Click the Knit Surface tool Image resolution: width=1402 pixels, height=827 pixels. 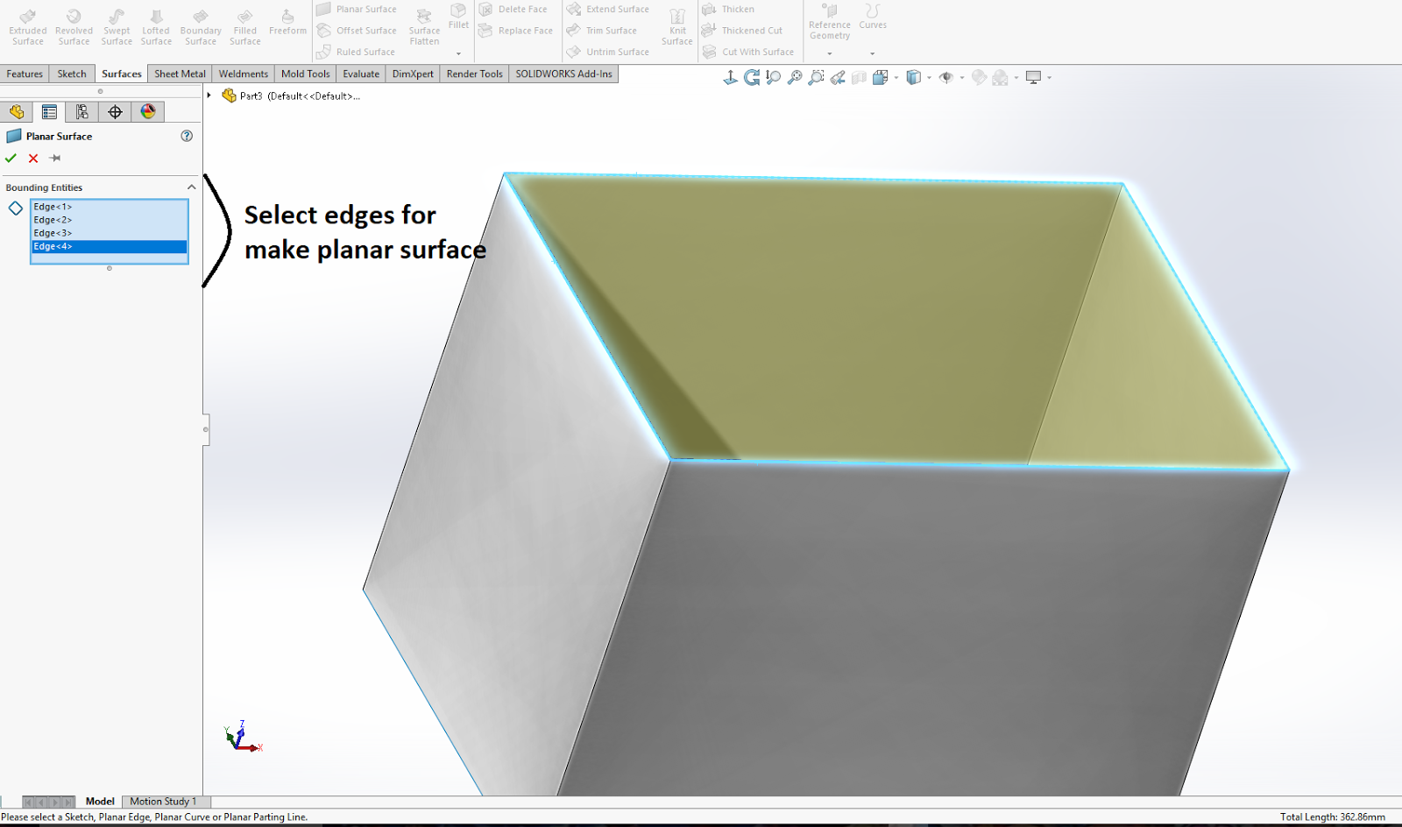(x=676, y=26)
